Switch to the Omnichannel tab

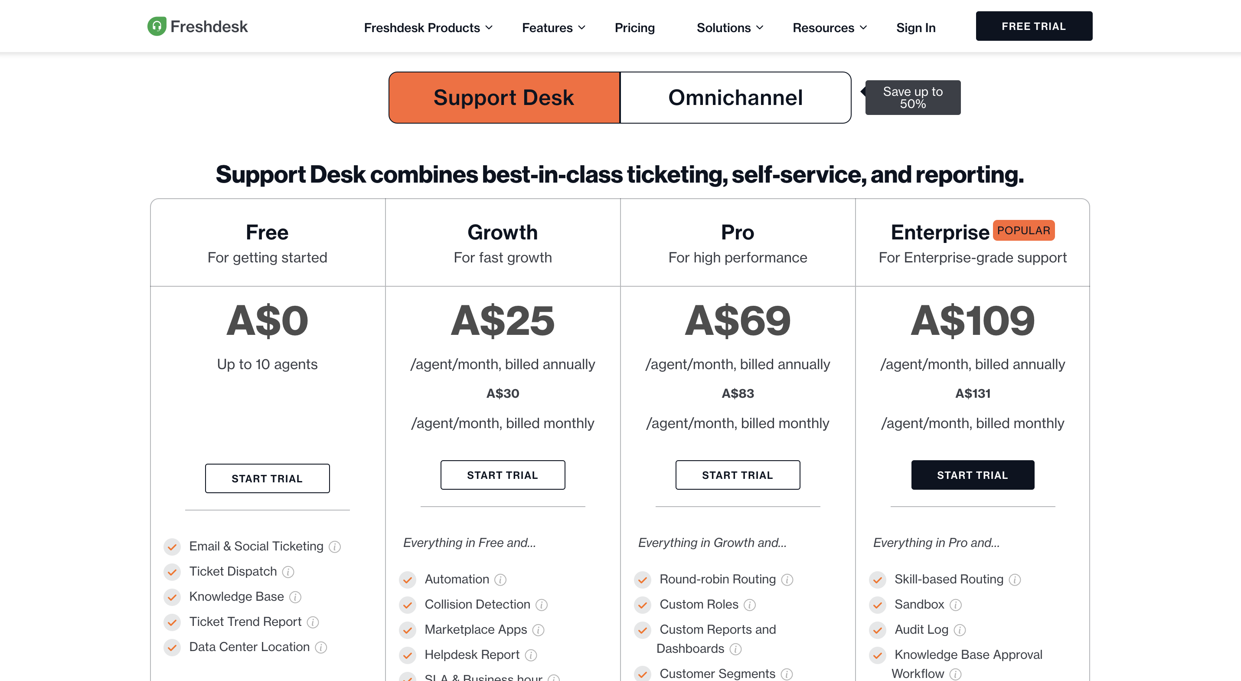click(x=735, y=97)
